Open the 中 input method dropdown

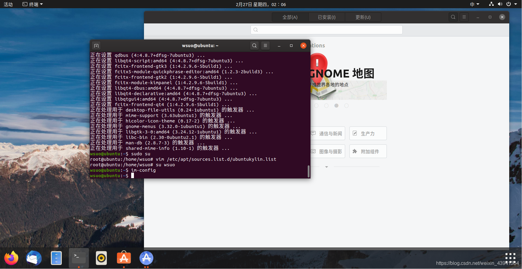click(475, 4)
